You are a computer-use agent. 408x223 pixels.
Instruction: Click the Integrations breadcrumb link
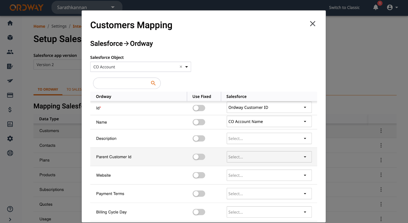[x=77, y=26]
